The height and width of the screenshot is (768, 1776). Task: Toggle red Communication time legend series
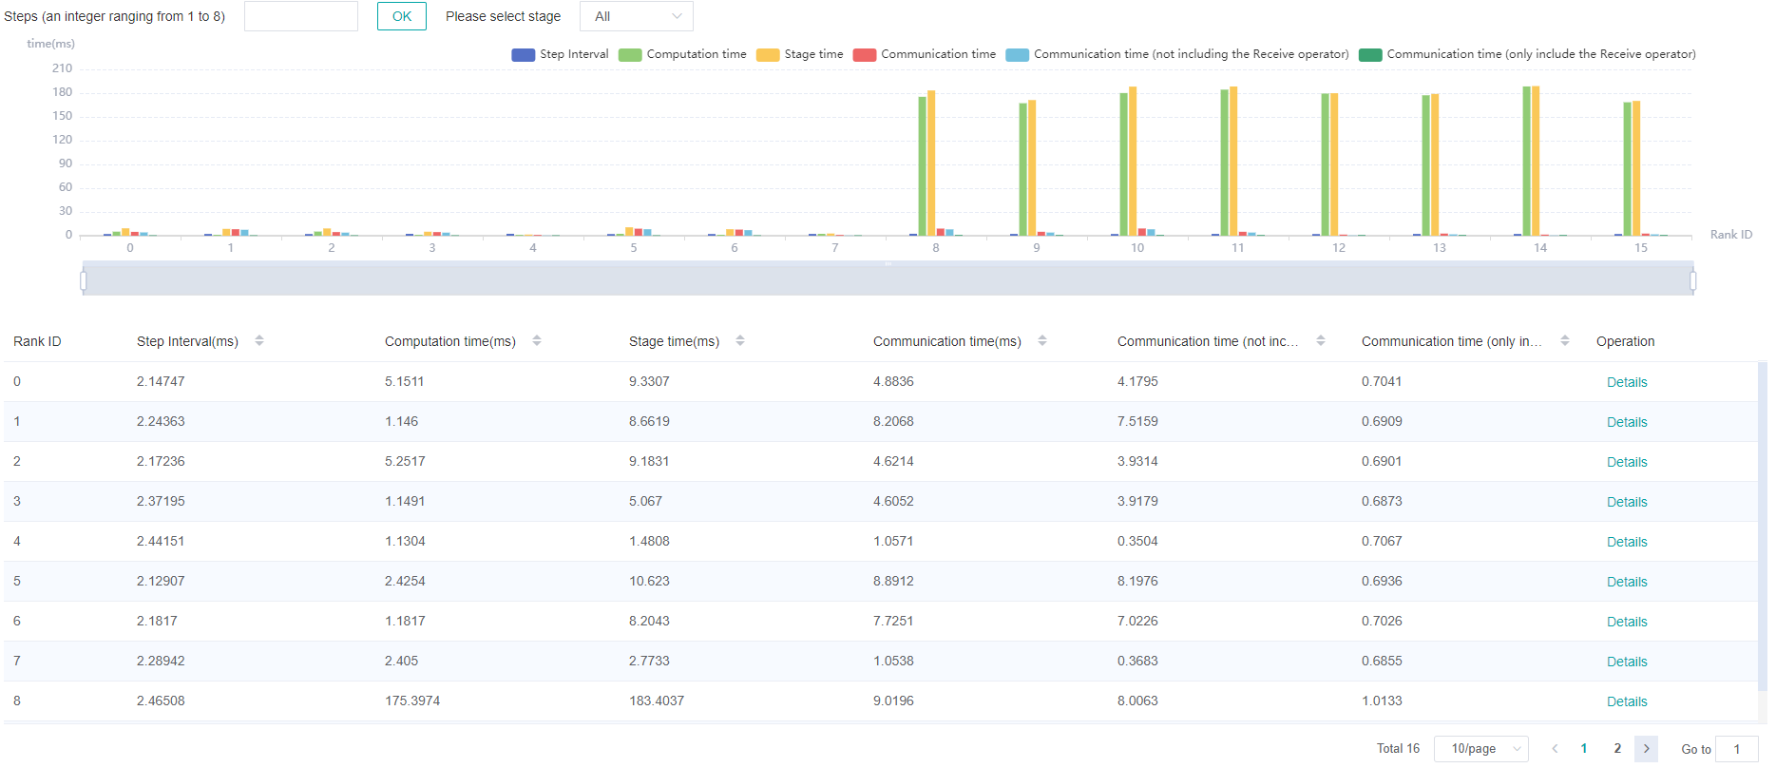[x=925, y=55]
